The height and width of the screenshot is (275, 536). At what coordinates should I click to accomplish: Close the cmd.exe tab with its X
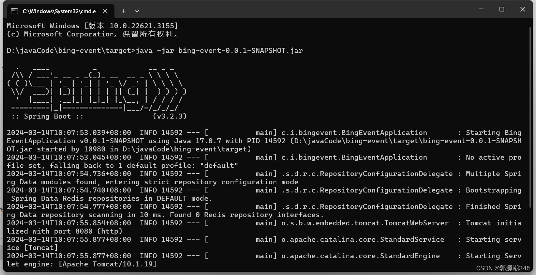pos(104,11)
